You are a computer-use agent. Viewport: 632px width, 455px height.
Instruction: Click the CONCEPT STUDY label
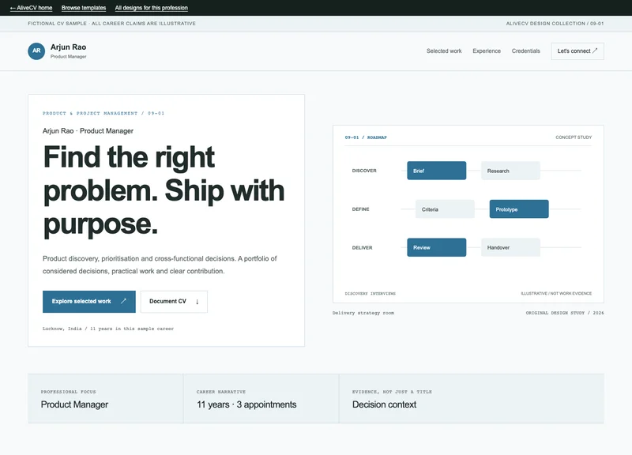pyautogui.click(x=574, y=137)
